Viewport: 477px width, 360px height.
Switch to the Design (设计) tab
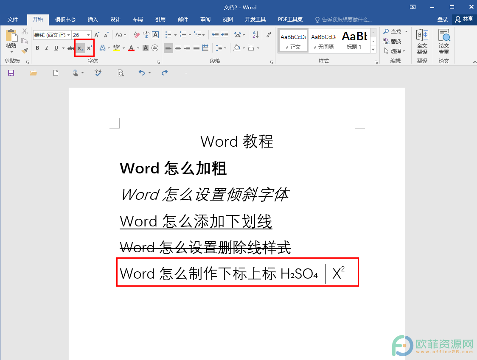[115, 20]
